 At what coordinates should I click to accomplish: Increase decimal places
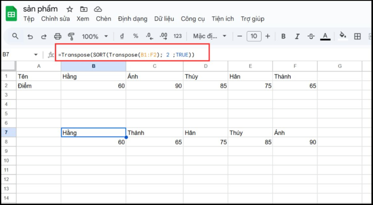coord(164,36)
